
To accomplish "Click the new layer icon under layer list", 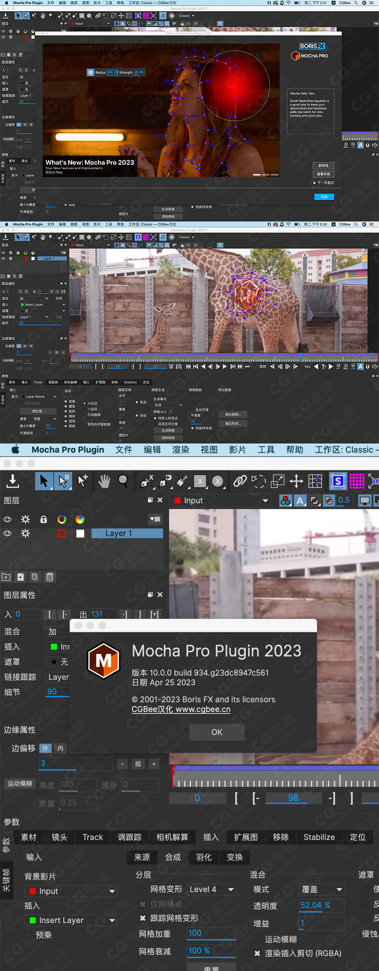I will (21, 577).
